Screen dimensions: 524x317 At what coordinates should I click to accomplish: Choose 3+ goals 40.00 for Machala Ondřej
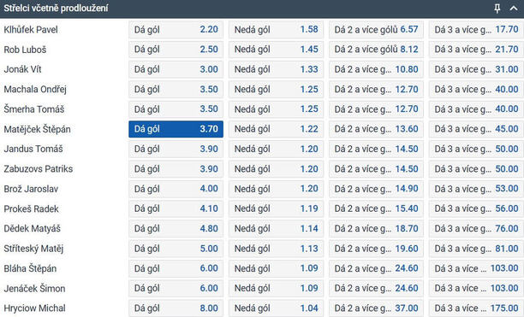click(476, 89)
